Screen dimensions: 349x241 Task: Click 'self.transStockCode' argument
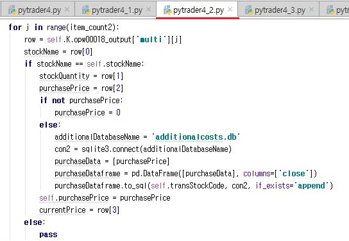coord(187,186)
